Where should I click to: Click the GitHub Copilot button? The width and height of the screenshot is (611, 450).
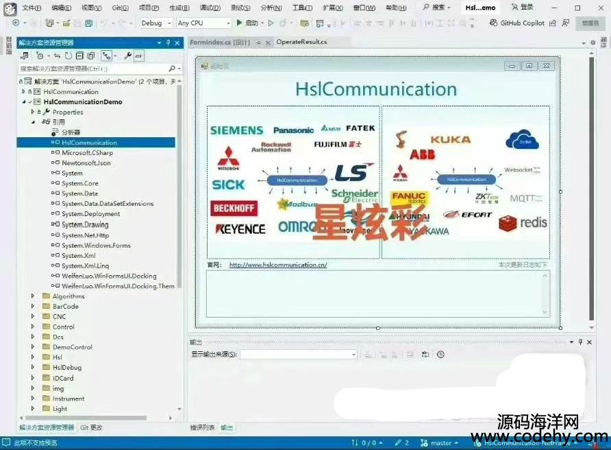pos(516,23)
